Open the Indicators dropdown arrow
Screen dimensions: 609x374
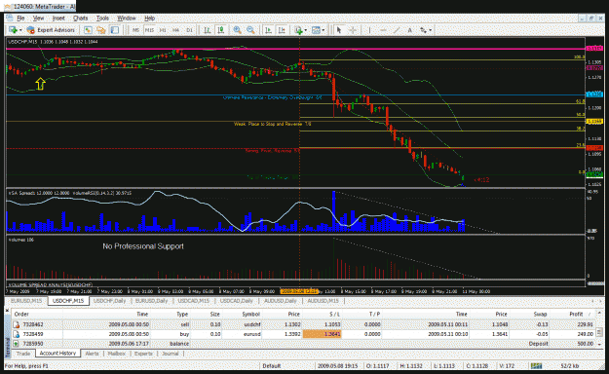pos(306,30)
